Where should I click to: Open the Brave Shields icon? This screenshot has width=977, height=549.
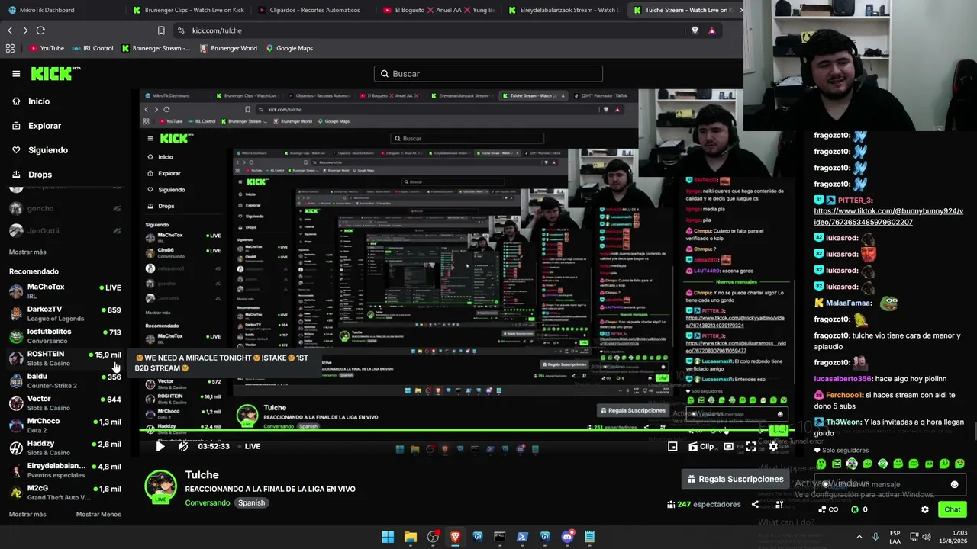(695, 30)
